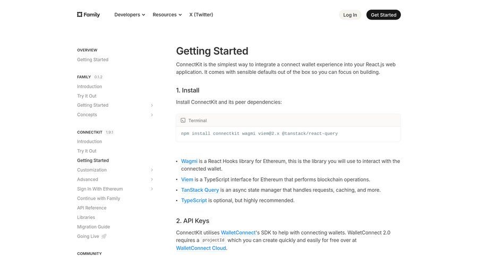Open Try It Out under Family section
Viewport: 478px width, 257px height.
(x=87, y=96)
